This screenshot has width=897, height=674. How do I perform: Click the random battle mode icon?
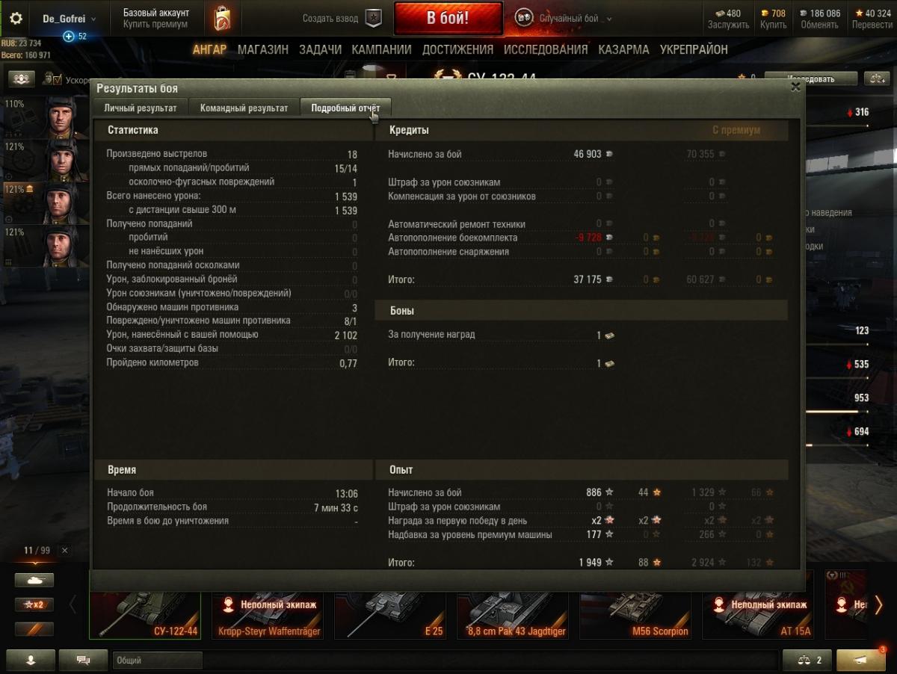[x=524, y=19]
